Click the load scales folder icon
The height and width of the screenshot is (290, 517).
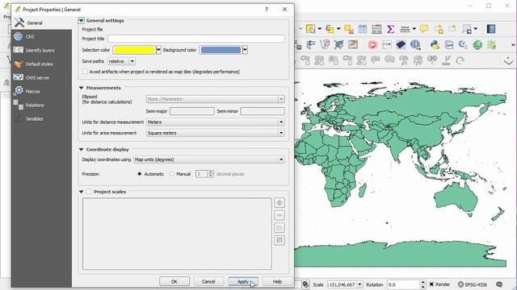click(280, 228)
